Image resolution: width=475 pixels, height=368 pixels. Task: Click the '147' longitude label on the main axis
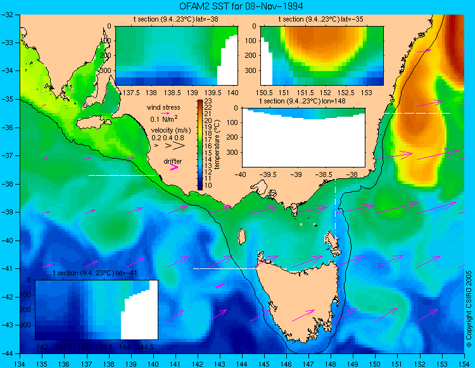308,364
